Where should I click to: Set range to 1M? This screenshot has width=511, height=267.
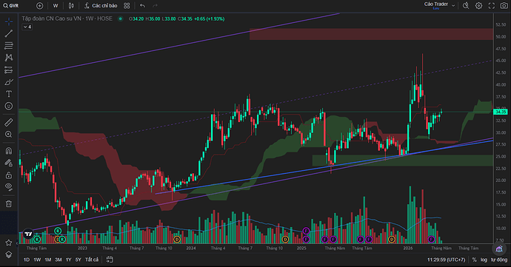point(48,260)
